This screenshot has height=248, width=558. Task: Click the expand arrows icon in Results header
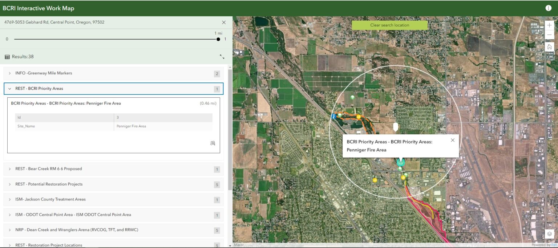click(222, 57)
